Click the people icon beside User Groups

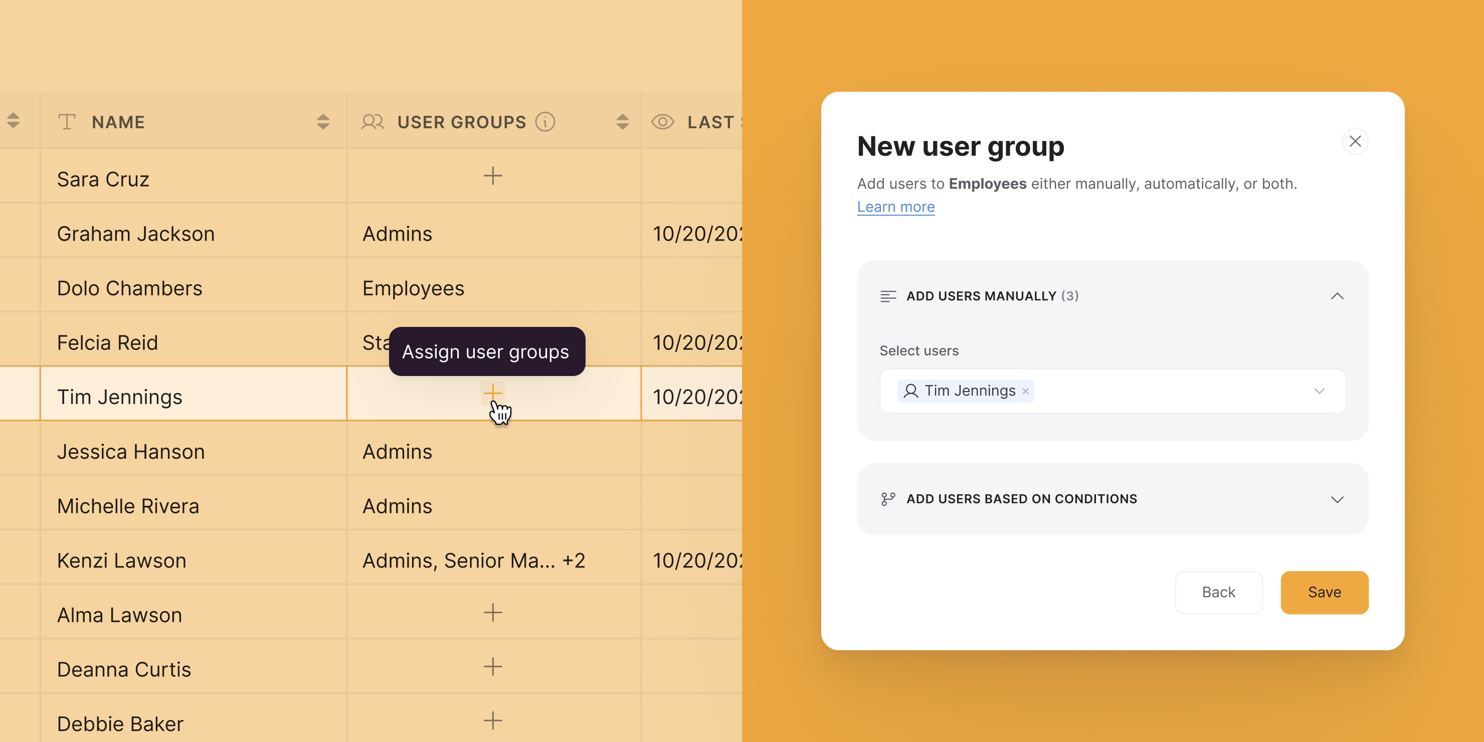point(373,121)
